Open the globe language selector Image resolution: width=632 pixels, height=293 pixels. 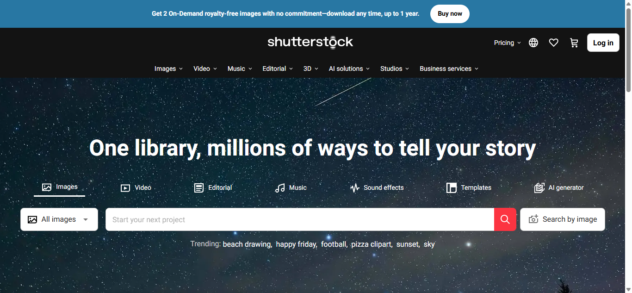coord(533,43)
